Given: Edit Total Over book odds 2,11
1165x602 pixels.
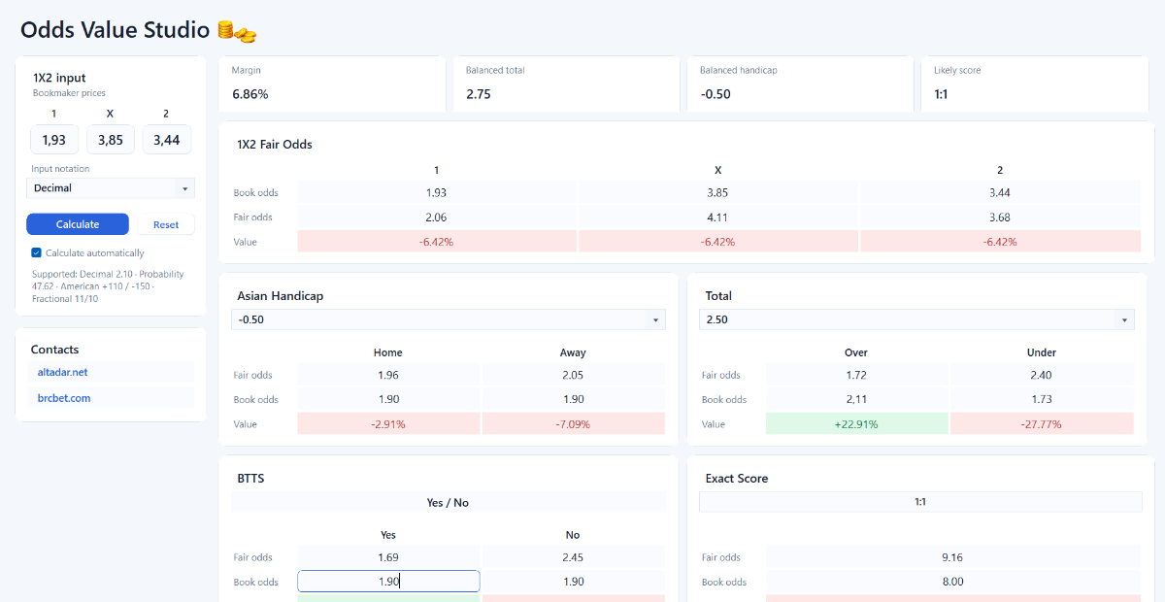Looking at the screenshot, I should pos(856,399).
